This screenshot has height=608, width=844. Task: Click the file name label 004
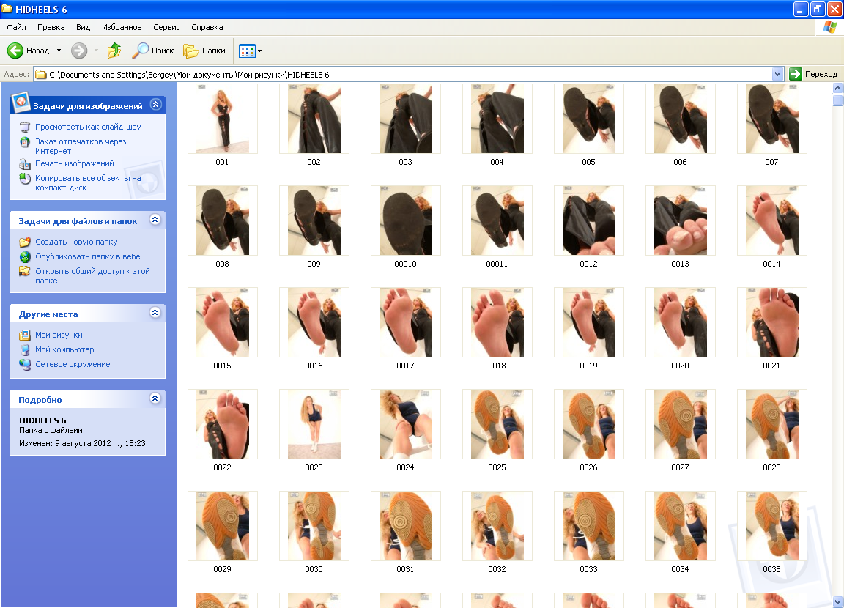(x=497, y=162)
